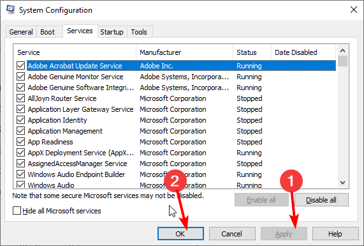Switch to the General tab
Viewport: 364px width, 246px height.
click(21, 32)
